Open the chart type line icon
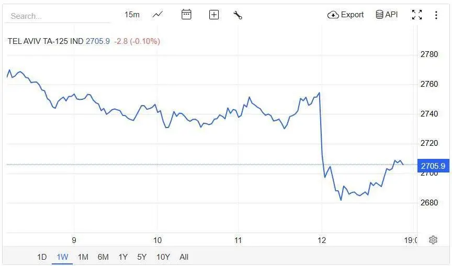The width and height of the screenshot is (452, 266). coord(157,15)
